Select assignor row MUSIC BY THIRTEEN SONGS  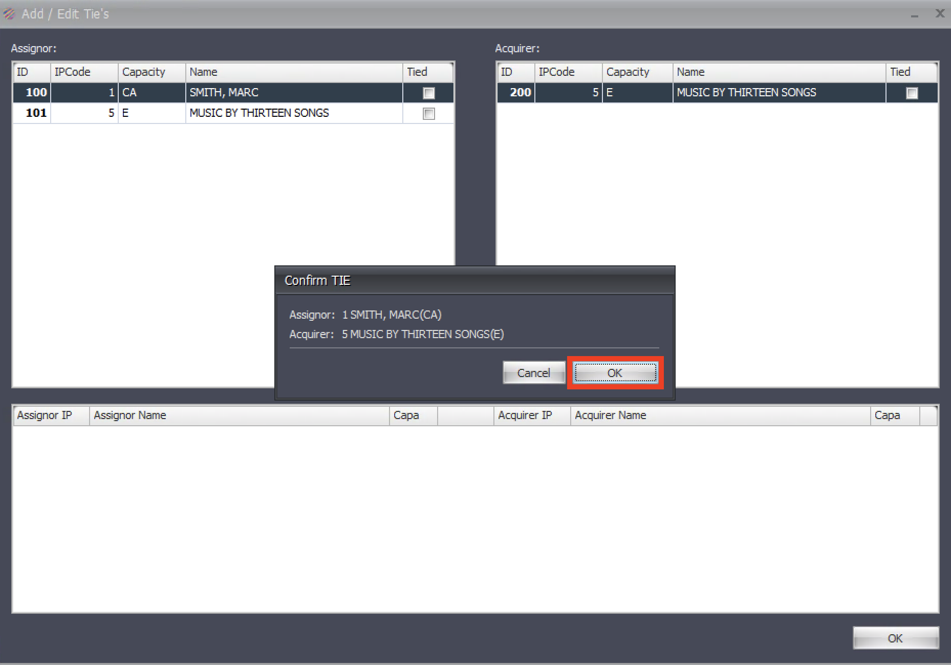coord(259,113)
